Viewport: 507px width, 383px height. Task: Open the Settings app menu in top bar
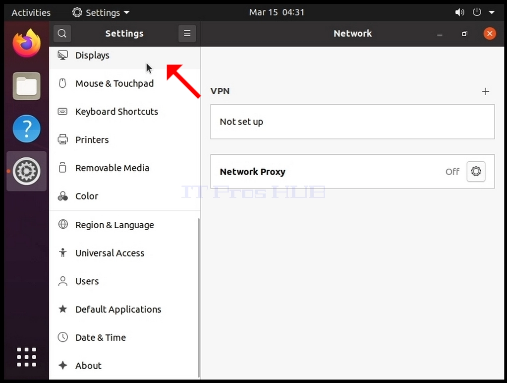coord(101,12)
